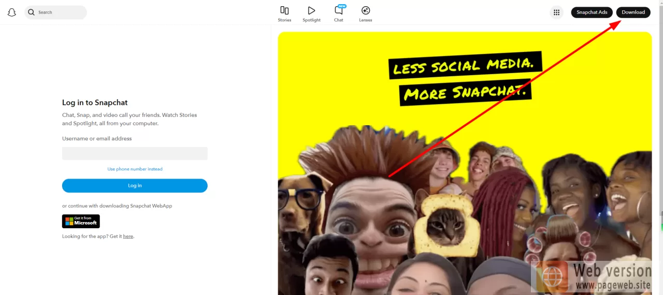Click the Less Social Media promo image
This screenshot has width=663, height=295.
[x=465, y=164]
